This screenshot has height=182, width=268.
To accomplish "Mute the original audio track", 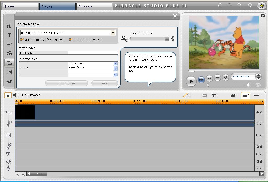I will (x=258, y=124).
